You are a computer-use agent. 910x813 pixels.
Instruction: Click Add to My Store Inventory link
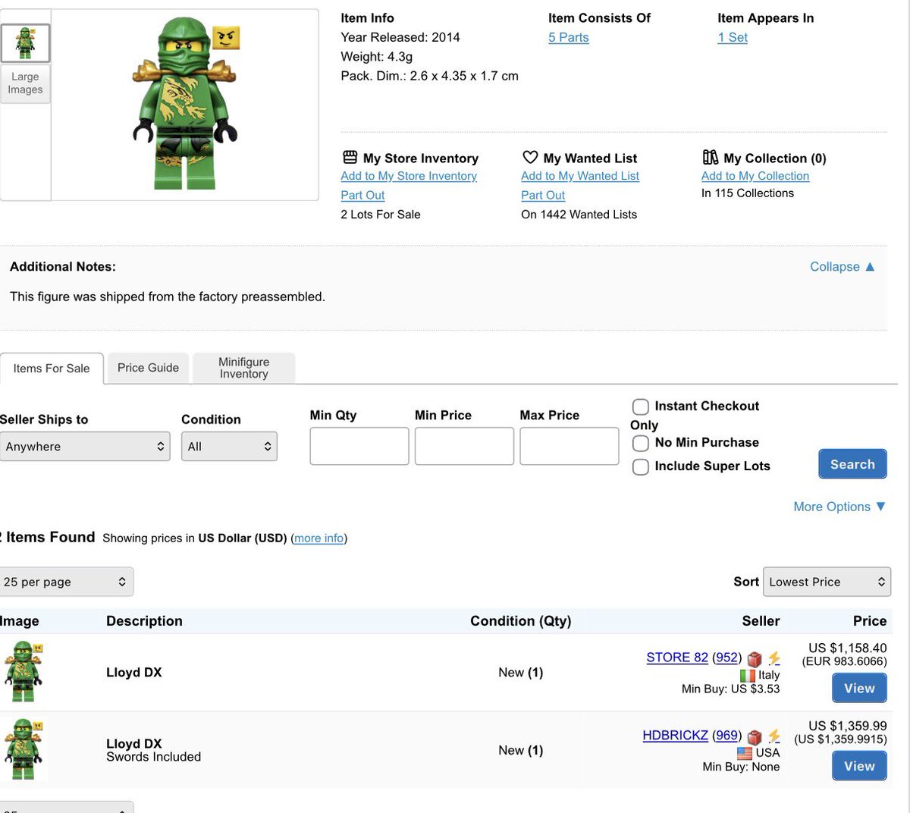(x=409, y=176)
